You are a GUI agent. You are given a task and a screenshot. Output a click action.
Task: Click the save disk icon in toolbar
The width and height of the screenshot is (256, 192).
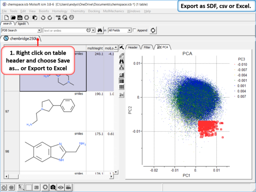pyautogui.click(x=20, y=18)
